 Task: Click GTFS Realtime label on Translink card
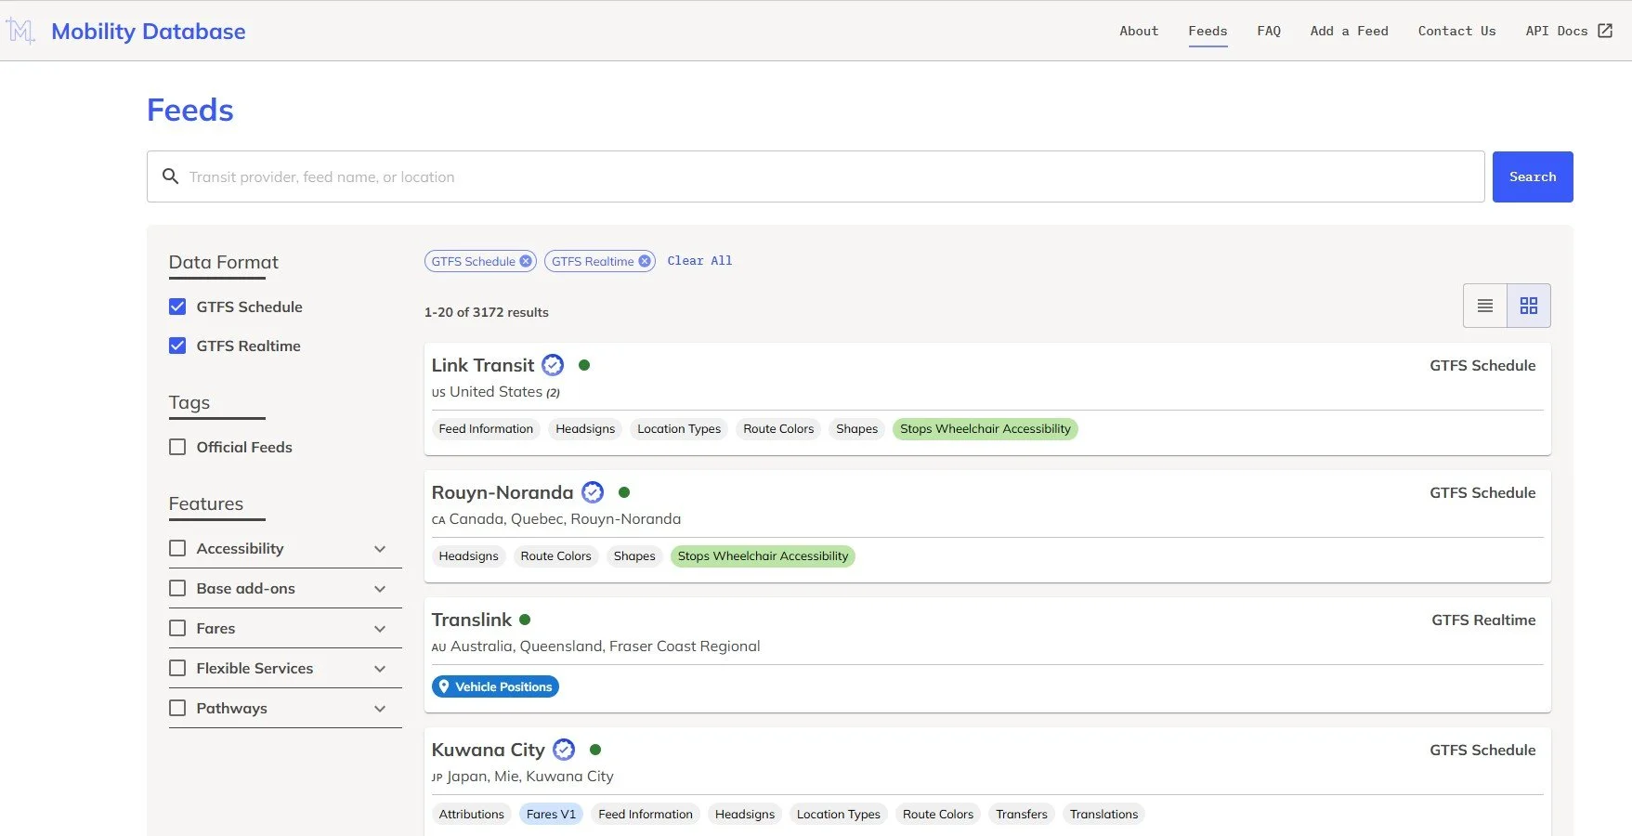tap(1483, 620)
